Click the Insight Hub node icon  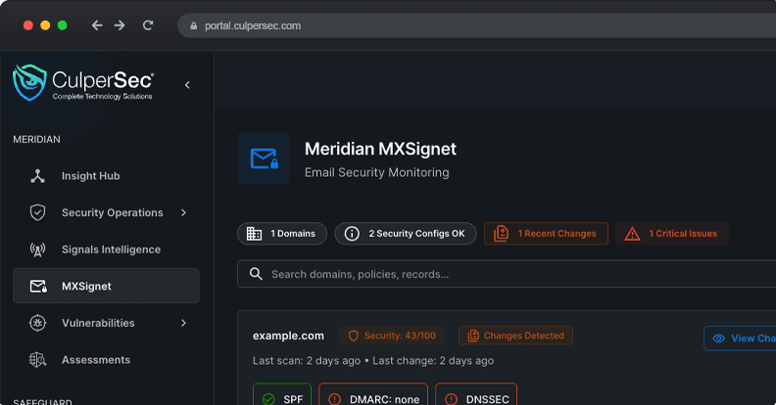tap(37, 176)
